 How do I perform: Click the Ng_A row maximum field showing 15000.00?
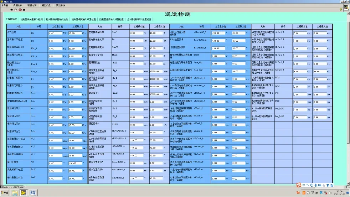coord(156,71)
